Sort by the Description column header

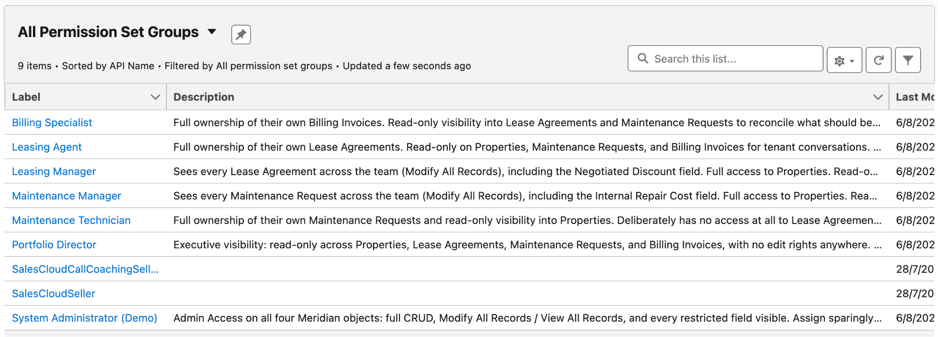tap(203, 97)
